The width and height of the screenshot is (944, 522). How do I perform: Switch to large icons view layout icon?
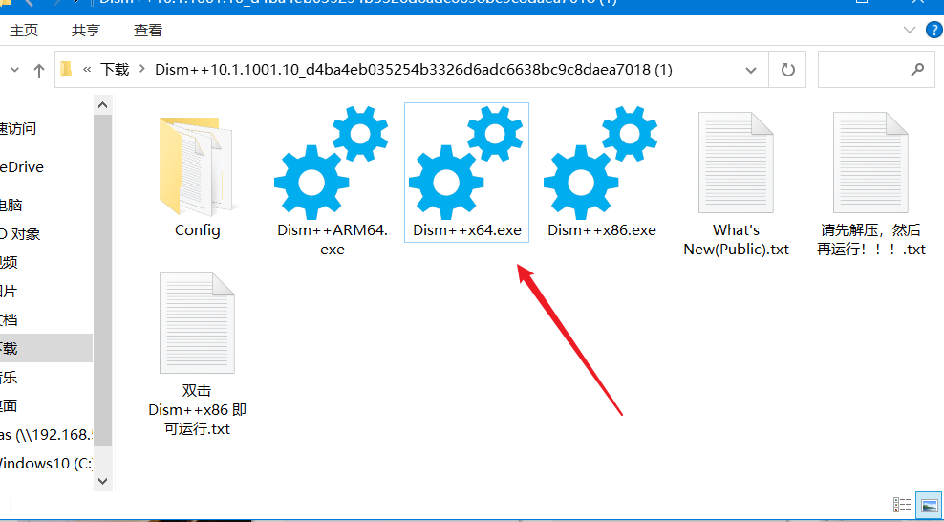928,505
